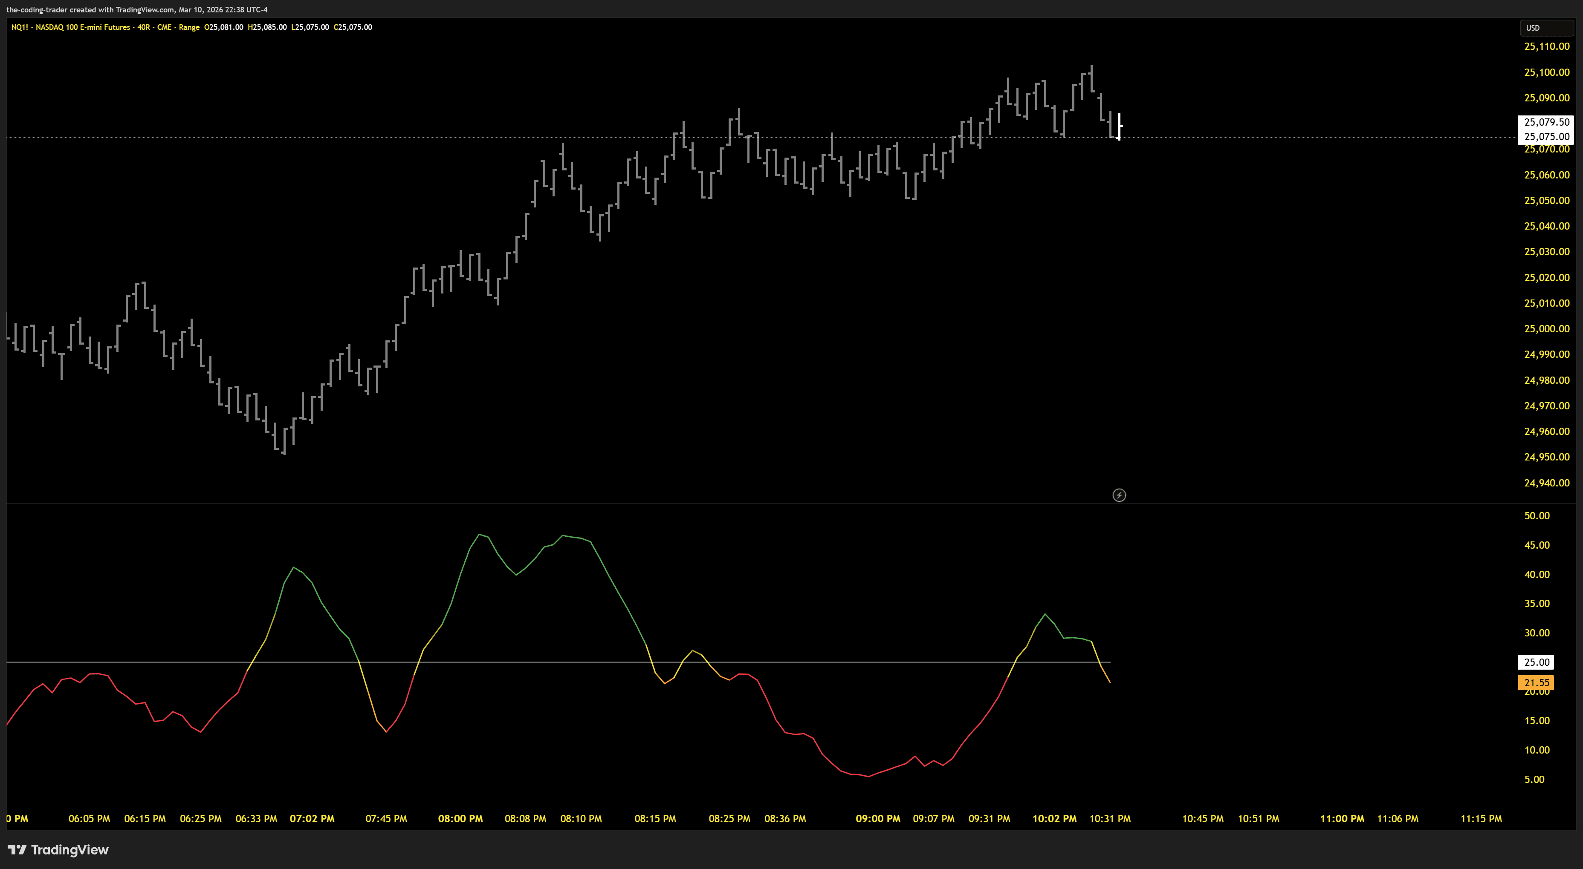Viewport: 1583px width, 869px height.
Task: Click the orange 21.55 indicator value label
Action: point(1536,682)
